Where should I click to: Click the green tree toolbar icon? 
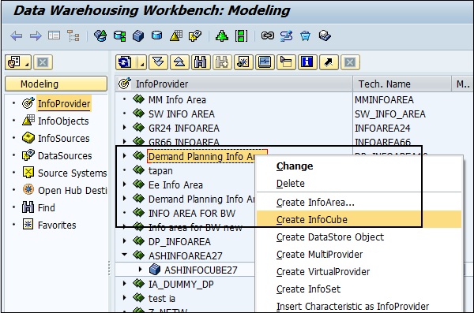tap(222, 36)
